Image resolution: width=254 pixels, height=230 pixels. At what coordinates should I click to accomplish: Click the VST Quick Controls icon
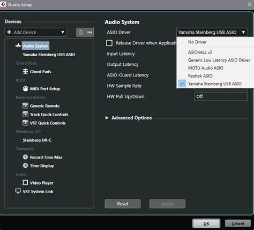pos(25,123)
